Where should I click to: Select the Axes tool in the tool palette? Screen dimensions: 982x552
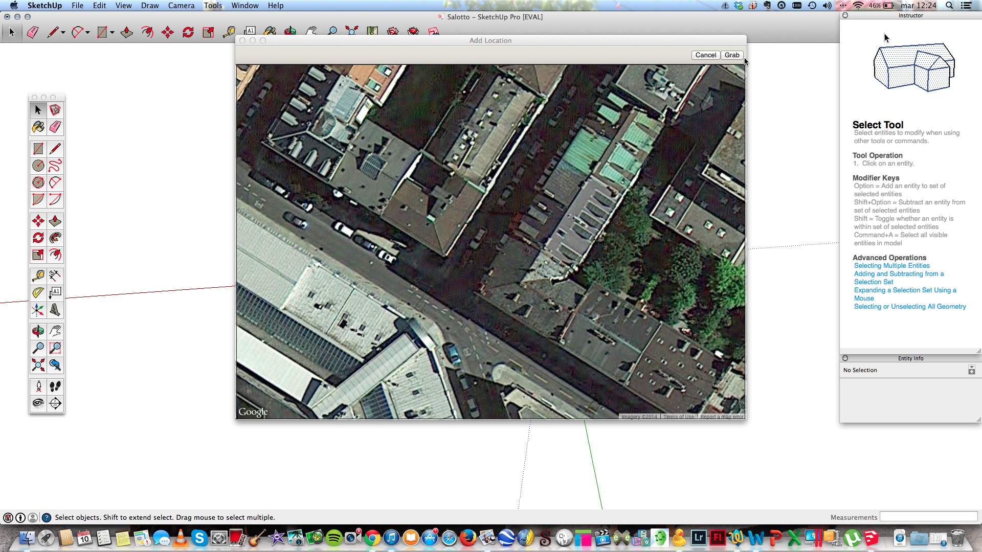[38, 310]
